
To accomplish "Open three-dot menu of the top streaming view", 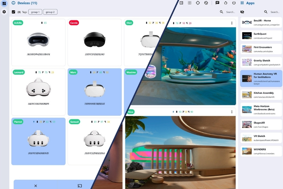I will [x=232, y=23].
